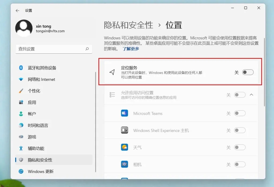Click the Windows Shell Experience host icon
The height and width of the screenshot is (187, 274).
click(124, 130)
